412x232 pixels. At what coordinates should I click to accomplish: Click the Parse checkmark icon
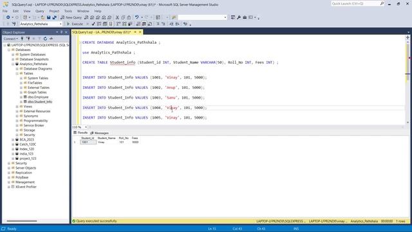93,24
